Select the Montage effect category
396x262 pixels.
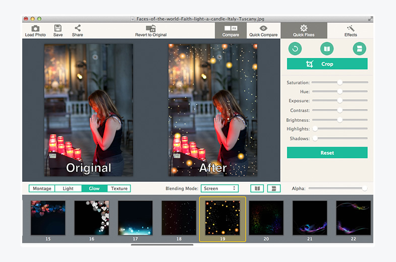pos(42,188)
